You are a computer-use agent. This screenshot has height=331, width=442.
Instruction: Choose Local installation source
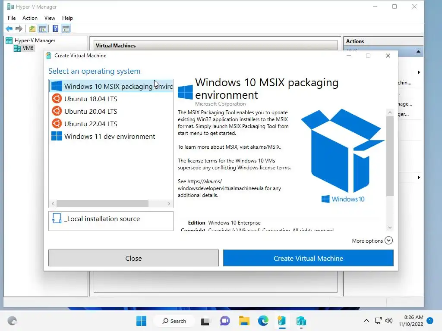tap(111, 221)
